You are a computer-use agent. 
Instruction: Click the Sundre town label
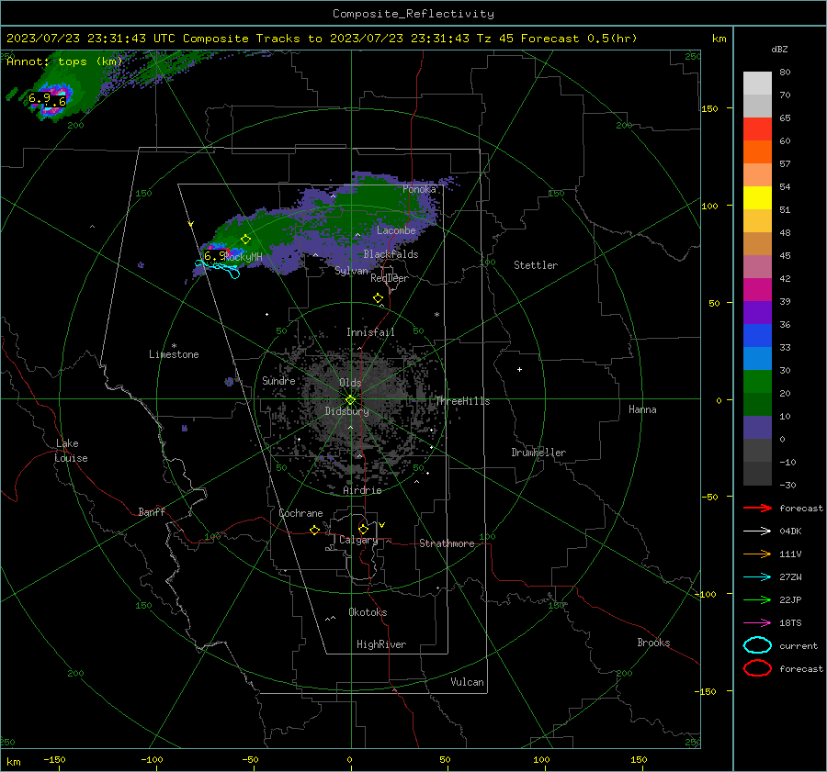tap(278, 380)
